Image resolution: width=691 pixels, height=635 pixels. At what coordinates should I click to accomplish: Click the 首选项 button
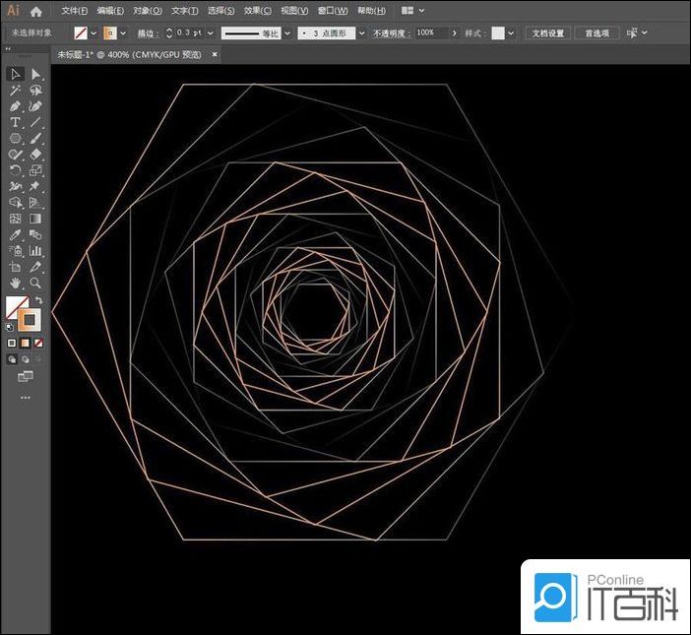[597, 32]
